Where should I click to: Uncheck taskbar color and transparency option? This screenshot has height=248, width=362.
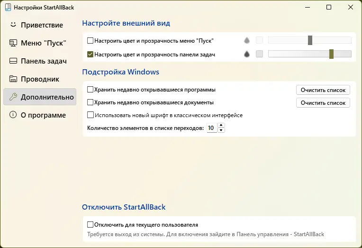click(x=90, y=55)
